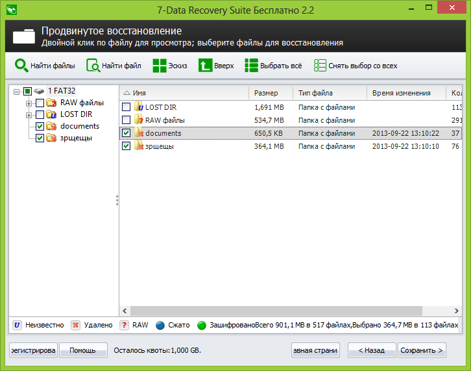Click the 7-Data Recovery app icon in title bar
This screenshot has width=471, height=371.
click(11, 10)
